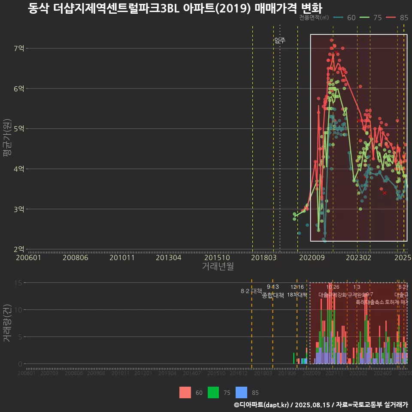Viewport: 412px width, 412px height.
Task: Click 200703 on the volume chart axis
Action: 49,373
